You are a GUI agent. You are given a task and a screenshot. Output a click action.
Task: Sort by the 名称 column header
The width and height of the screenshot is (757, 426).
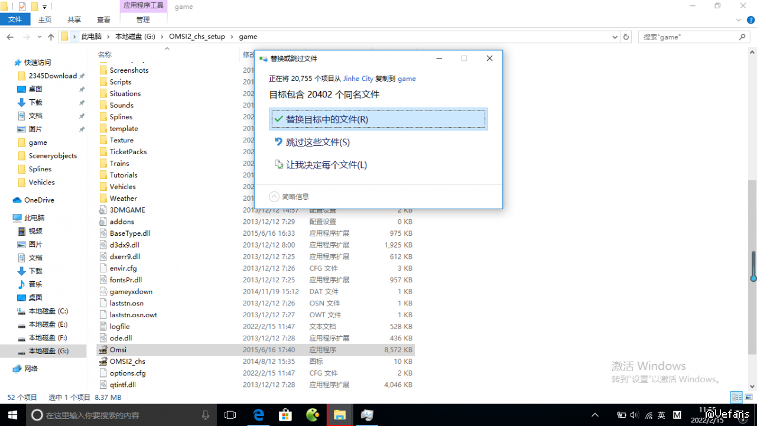pyautogui.click(x=105, y=54)
